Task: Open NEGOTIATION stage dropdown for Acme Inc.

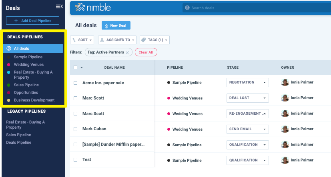Action: coord(248,82)
